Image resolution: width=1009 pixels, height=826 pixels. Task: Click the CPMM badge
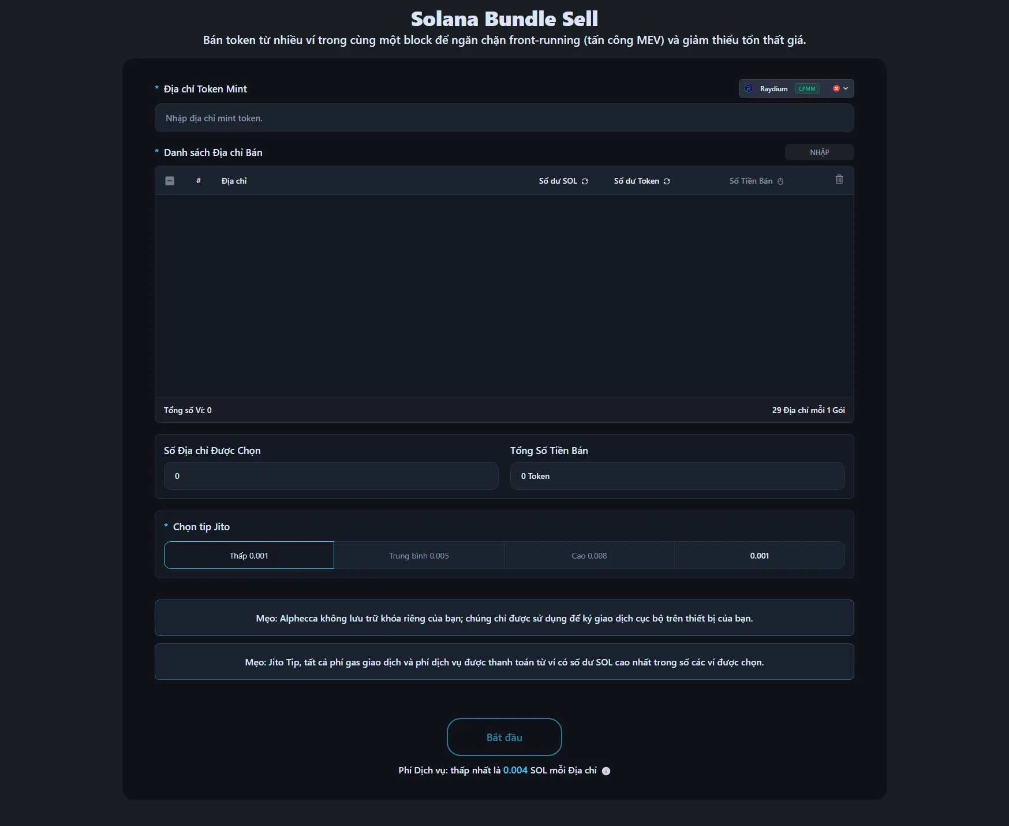pos(807,88)
